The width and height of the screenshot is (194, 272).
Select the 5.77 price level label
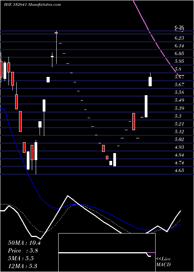click(x=179, y=77)
